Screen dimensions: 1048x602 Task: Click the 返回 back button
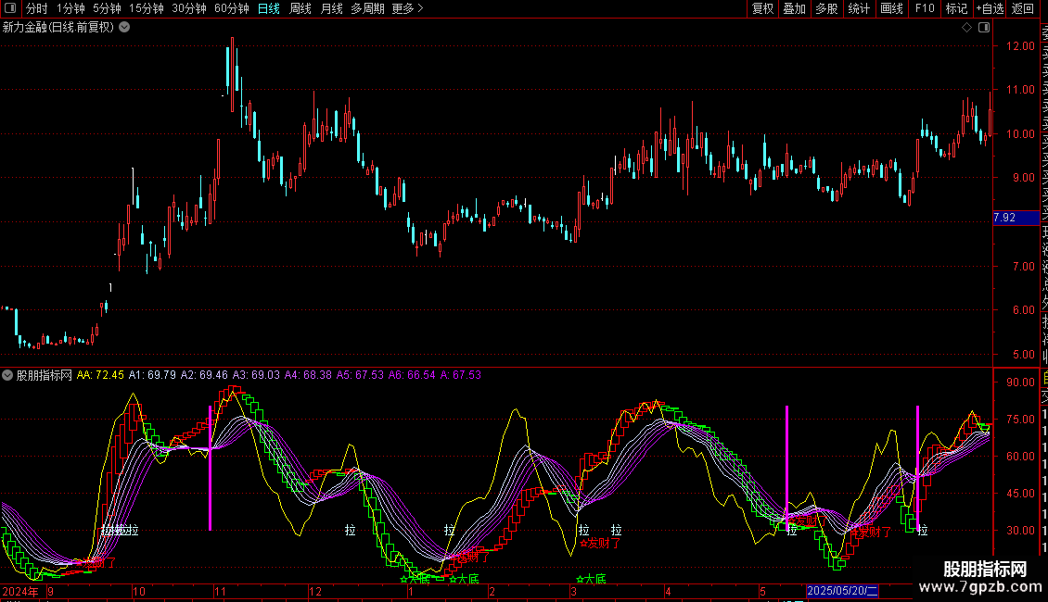1023,8
